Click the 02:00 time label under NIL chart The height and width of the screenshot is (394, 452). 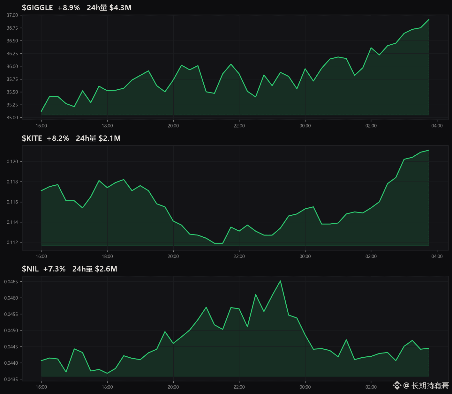pos(371,387)
